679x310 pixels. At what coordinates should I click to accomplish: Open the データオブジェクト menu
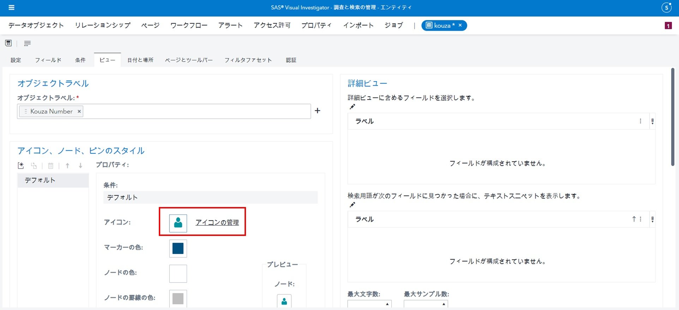point(36,25)
